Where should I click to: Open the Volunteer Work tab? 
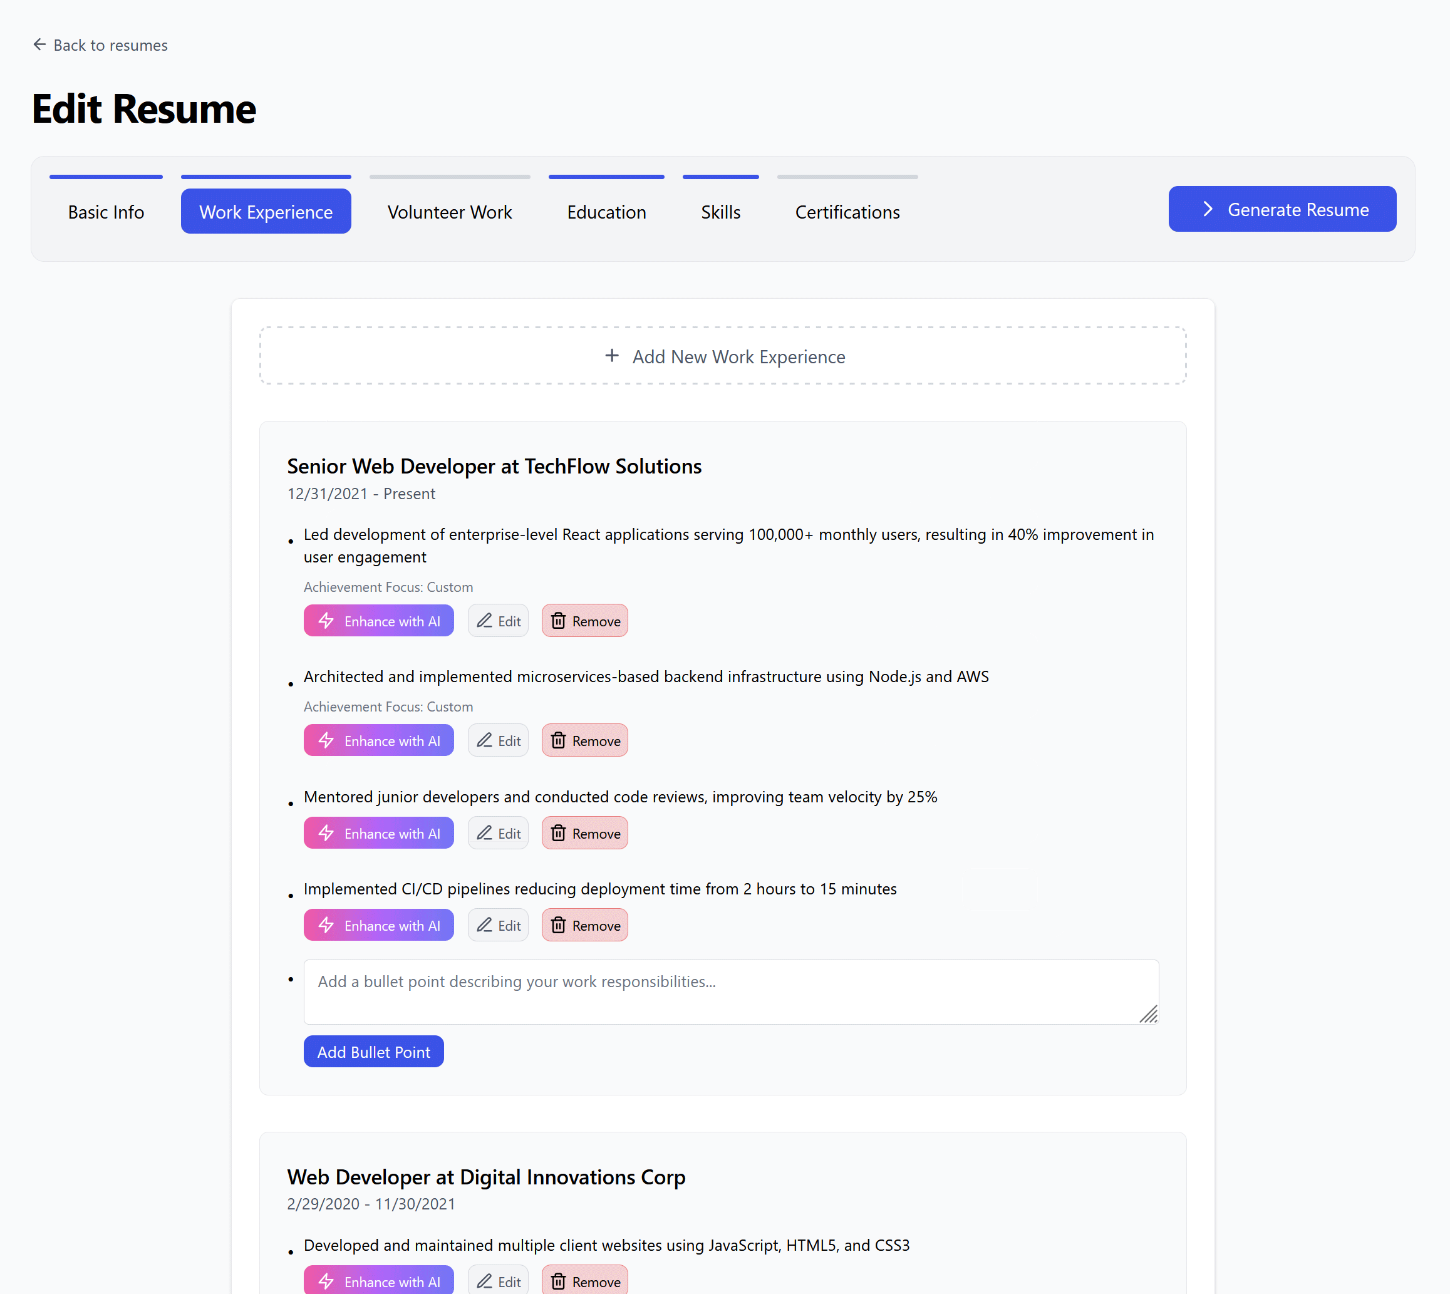pyautogui.click(x=450, y=212)
